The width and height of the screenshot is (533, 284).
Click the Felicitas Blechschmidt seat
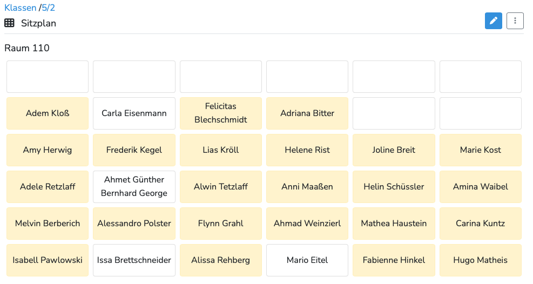[221, 113]
